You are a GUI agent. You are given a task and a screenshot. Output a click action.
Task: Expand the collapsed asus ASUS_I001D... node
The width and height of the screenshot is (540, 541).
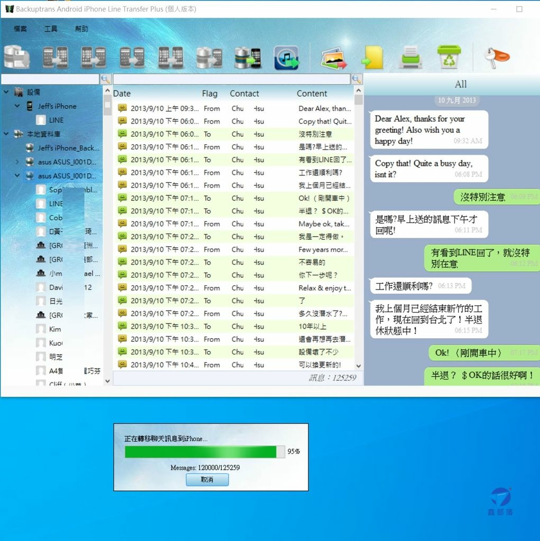coord(17,162)
